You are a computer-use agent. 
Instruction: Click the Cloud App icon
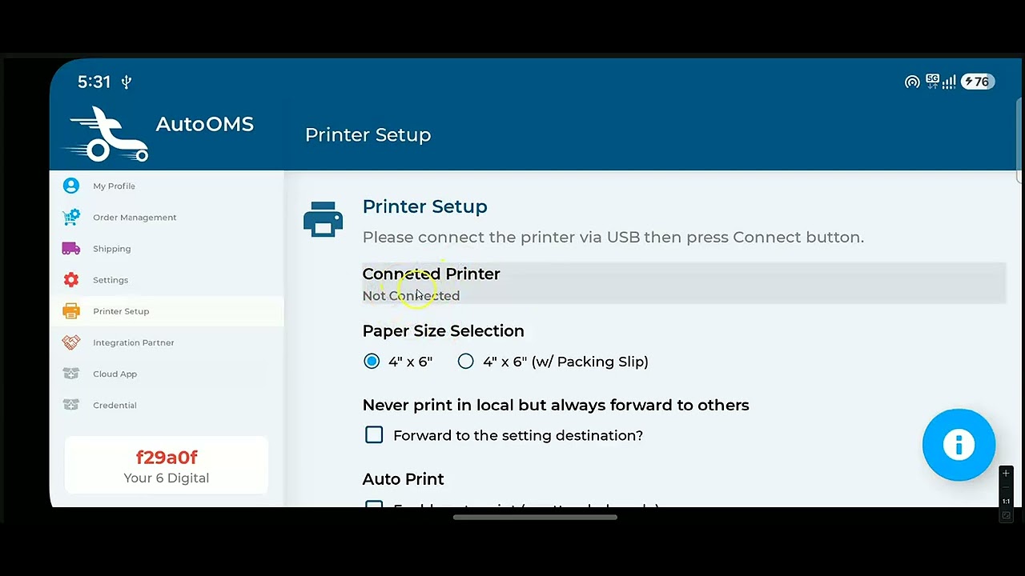(71, 374)
